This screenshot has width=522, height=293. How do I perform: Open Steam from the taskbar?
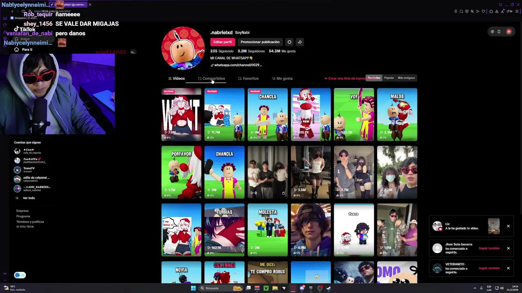click(328, 288)
